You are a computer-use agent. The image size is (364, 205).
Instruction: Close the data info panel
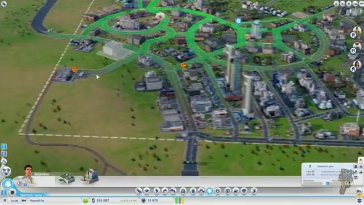pos(361,159)
